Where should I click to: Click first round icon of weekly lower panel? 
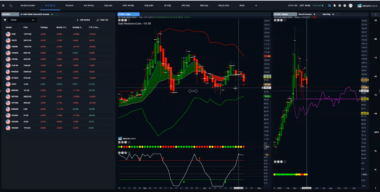275,162
